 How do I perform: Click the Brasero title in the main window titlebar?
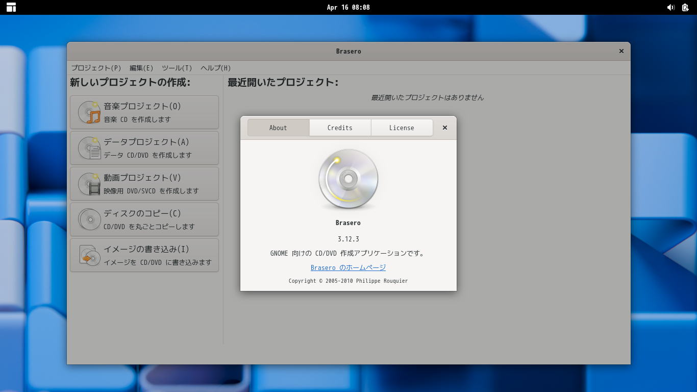(x=348, y=51)
